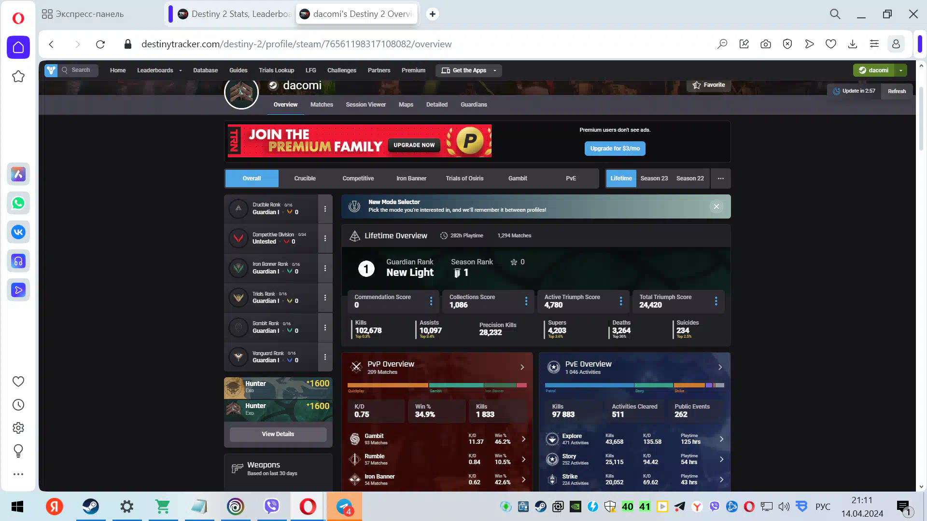Close the New Mode Selector banner
927x521 pixels.
click(x=716, y=206)
